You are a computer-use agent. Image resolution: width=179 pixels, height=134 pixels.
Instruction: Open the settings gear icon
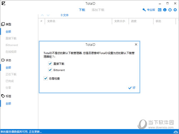(175, 10)
